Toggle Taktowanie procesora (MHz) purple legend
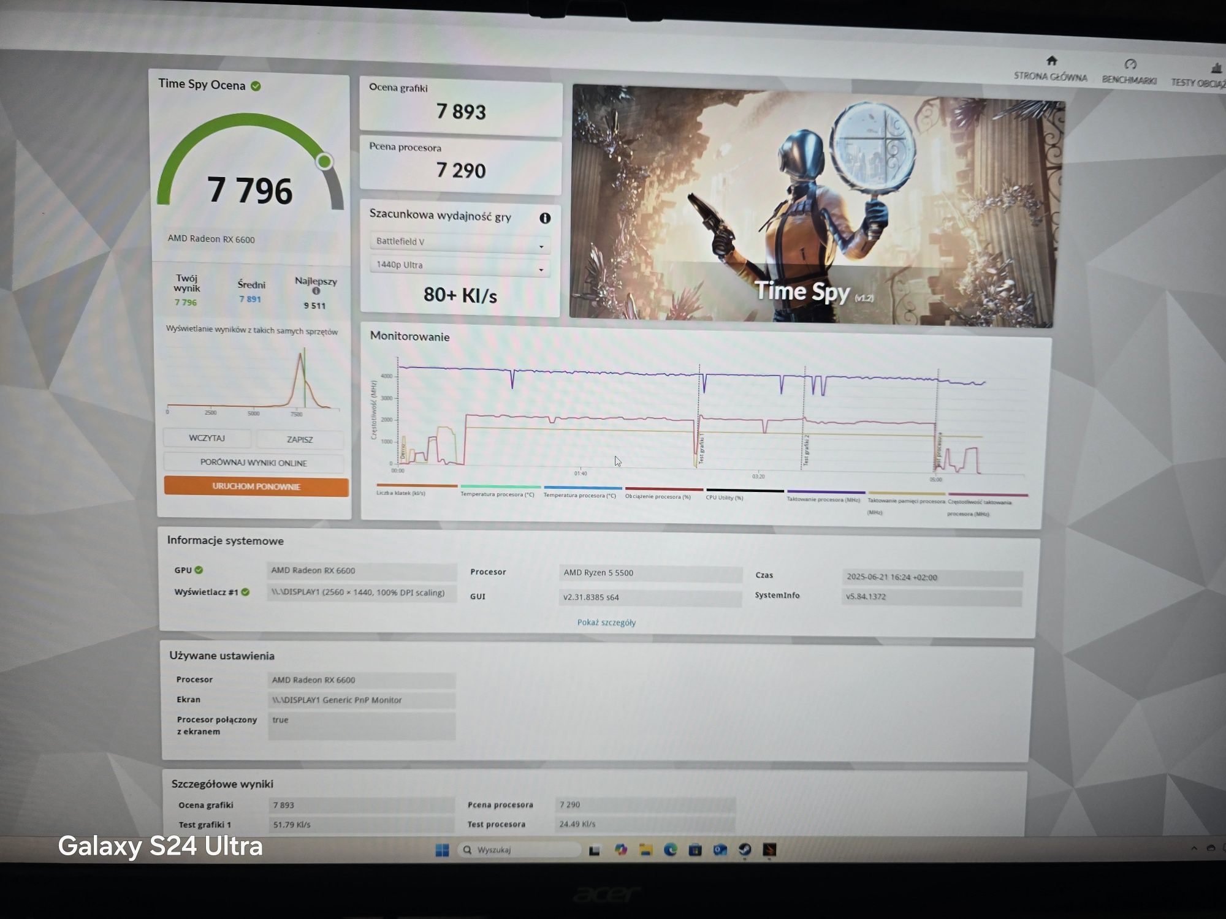 tap(825, 496)
